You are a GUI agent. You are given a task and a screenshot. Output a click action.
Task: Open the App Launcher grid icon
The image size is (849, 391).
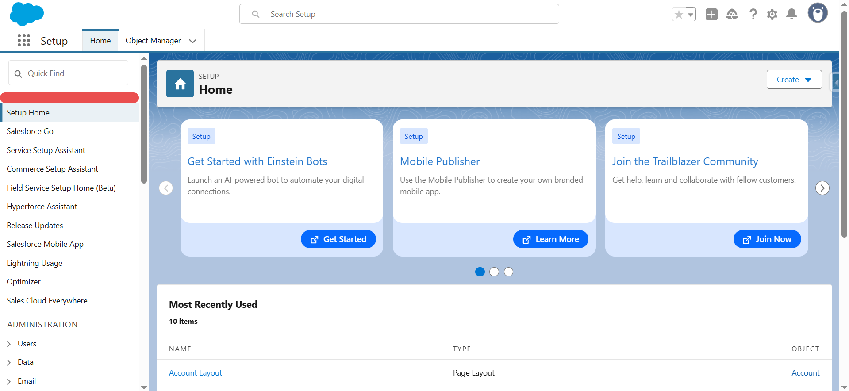click(24, 41)
